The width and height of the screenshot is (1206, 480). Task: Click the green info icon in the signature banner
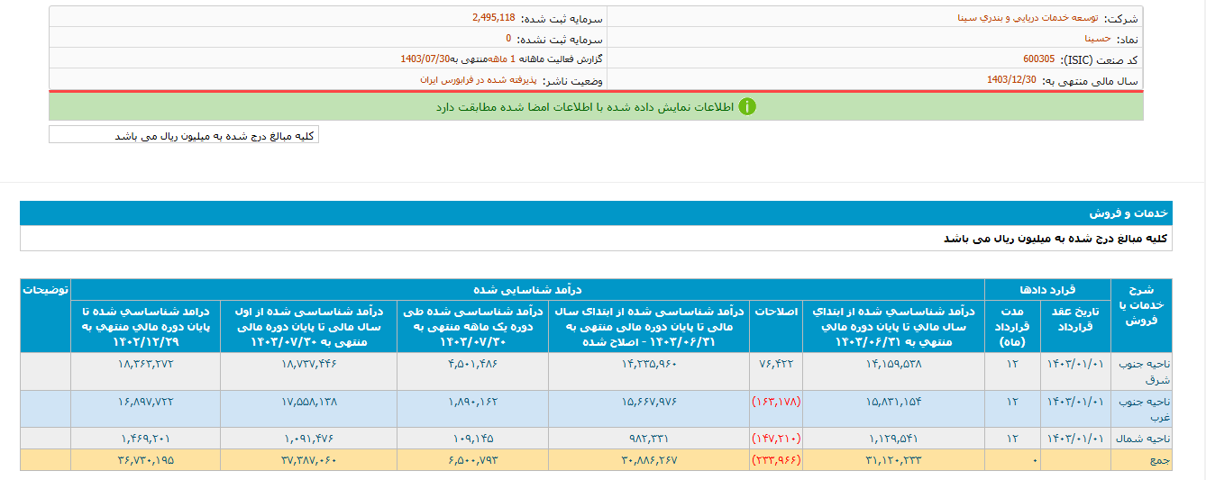coord(747,106)
